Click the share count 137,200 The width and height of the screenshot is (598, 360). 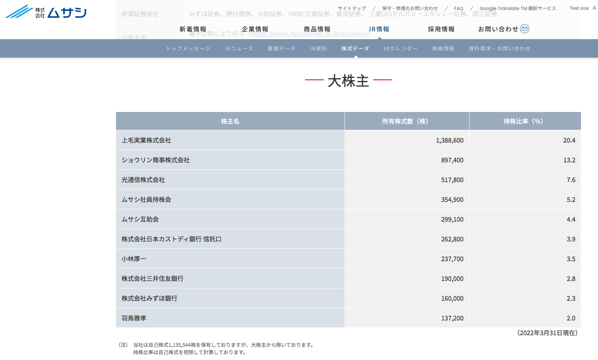pyautogui.click(x=452, y=318)
